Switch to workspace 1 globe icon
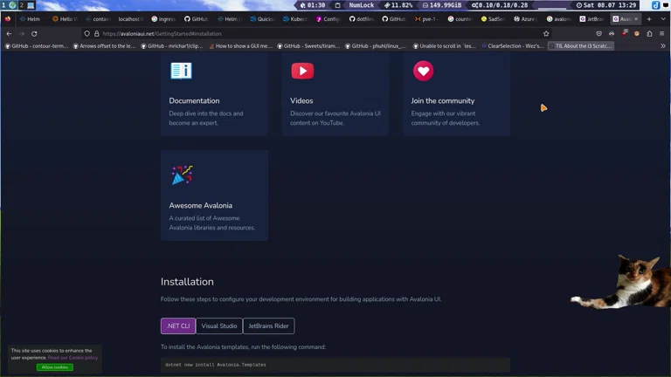Image resolution: width=671 pixels, height=377 pixels. [12, 5]
